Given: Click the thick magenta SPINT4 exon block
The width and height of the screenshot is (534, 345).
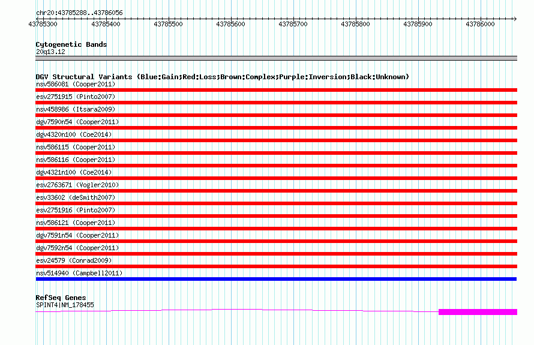Looking at the screenshot, I should (x=478, y=312).
